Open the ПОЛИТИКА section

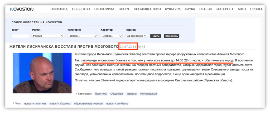pyautogui.click(x=59, y=9)
